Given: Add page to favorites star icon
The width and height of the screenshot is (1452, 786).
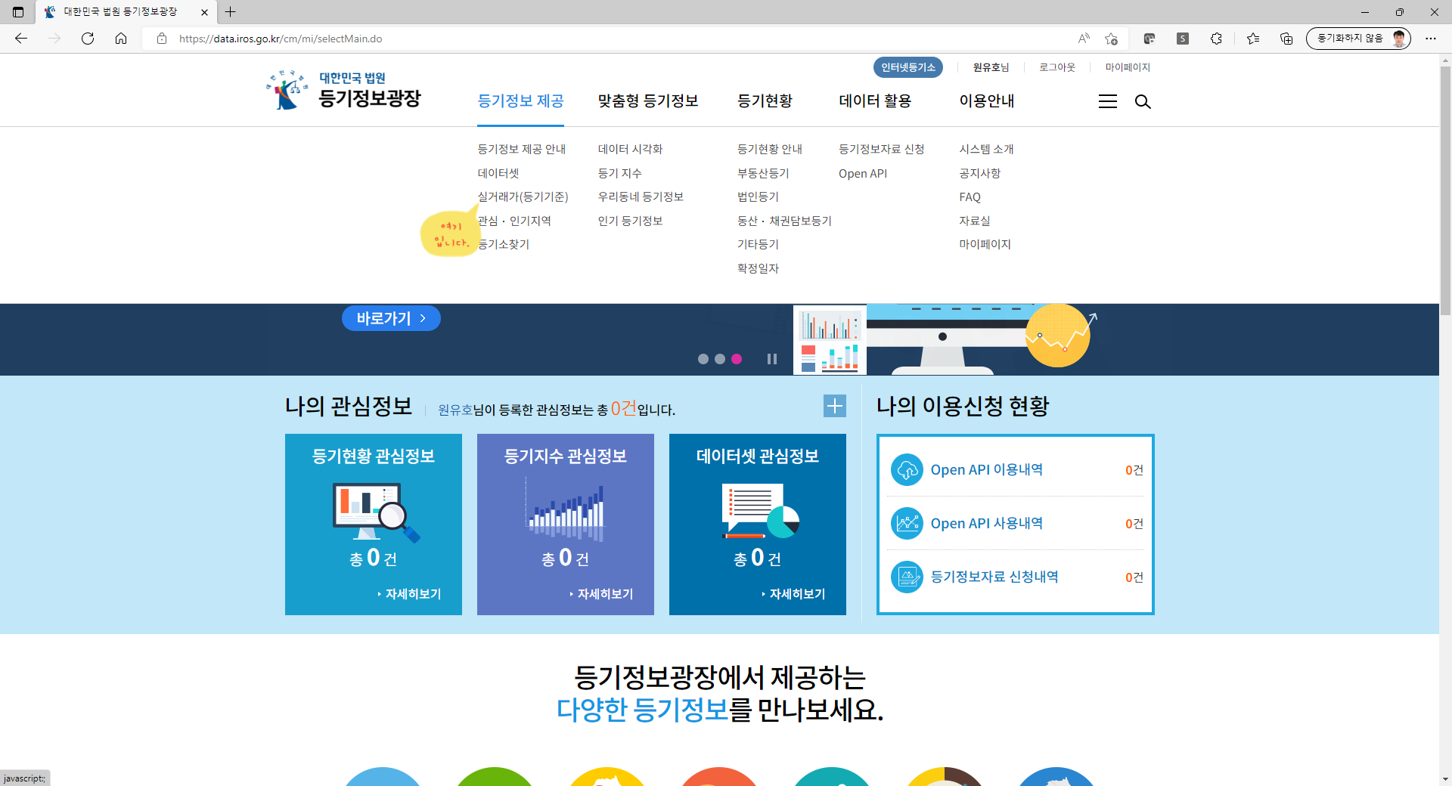Looking at the screenshot, I should click(1111, 39).
